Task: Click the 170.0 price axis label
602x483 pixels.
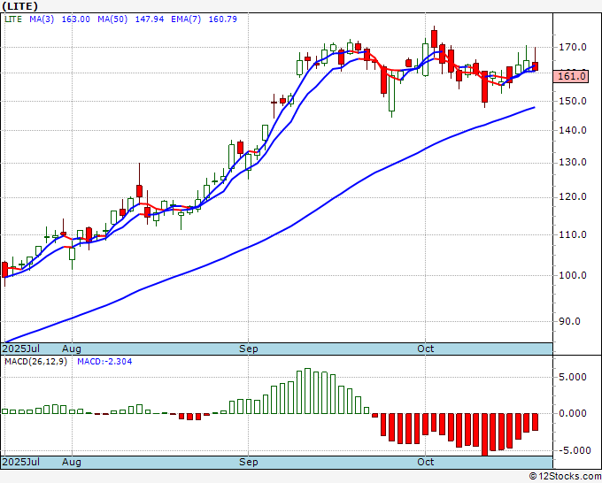Action: pos(573,47)
